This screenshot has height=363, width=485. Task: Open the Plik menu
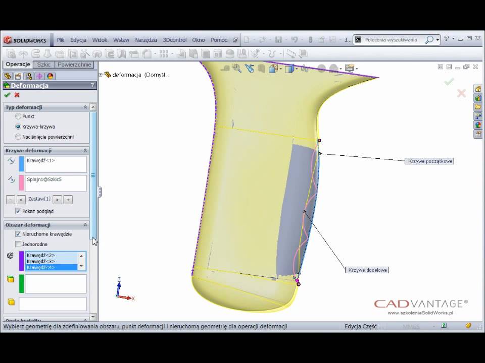pyautogui.click(x=60, y=40)
